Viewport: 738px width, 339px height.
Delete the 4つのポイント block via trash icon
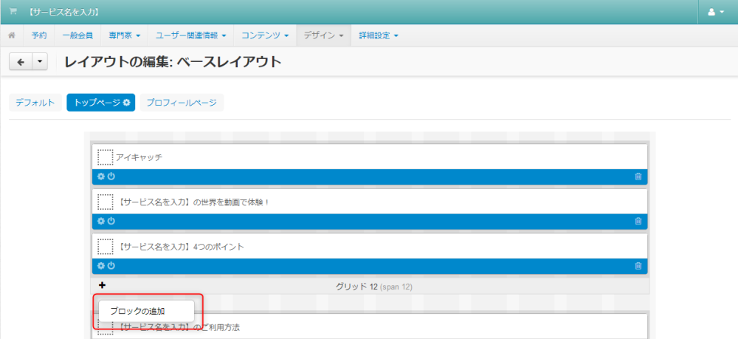tap(638, 266)
